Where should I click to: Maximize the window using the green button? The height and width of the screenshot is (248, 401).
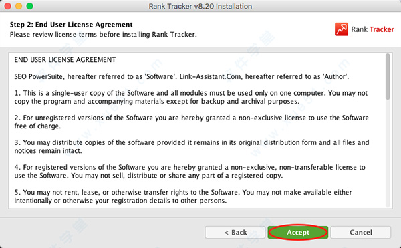pyautogui.click(x=29, y=6)
